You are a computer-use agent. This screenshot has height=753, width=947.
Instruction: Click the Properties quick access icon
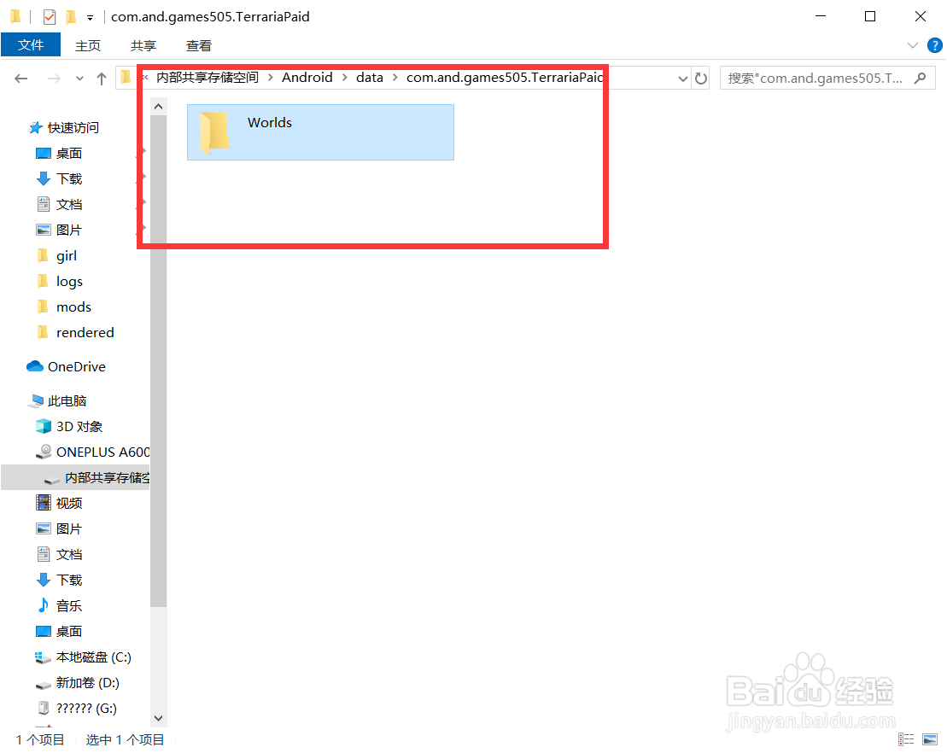(x=50, y=17)
